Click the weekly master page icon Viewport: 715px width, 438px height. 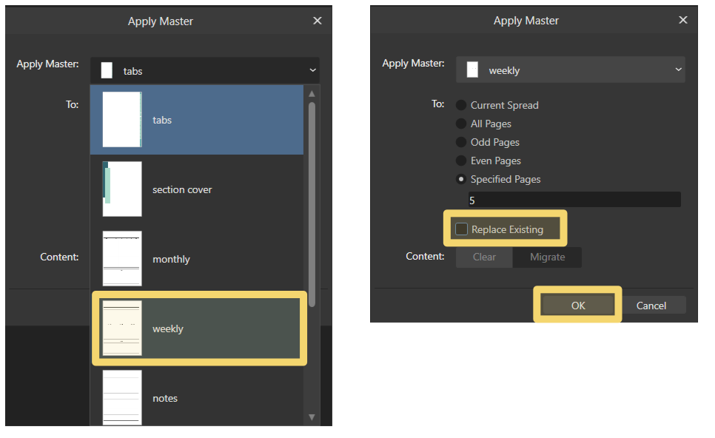[471, 69]
